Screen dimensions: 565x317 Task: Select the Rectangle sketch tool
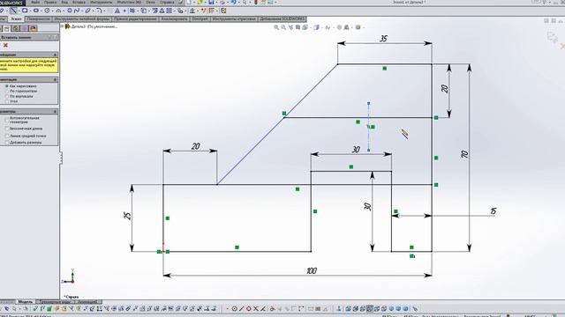[25, 11]
